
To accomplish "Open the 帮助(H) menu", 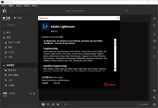I will point(35,6).
